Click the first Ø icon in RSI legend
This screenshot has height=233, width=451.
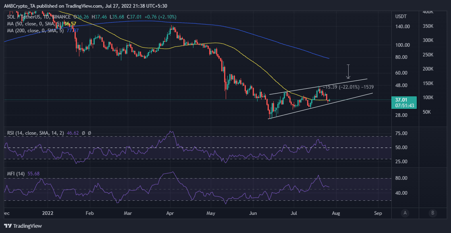pos(83,133)
